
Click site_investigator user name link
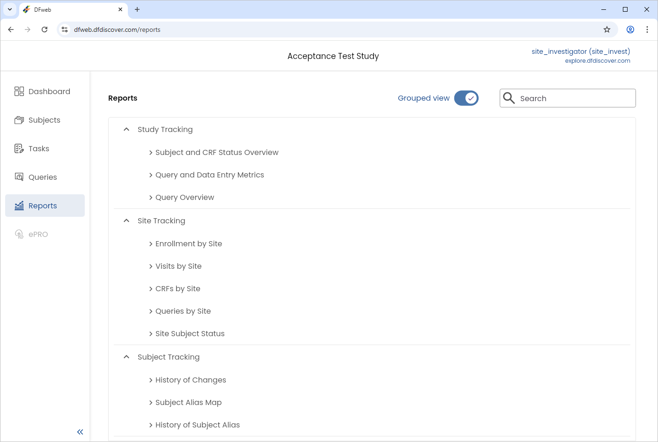581,52
